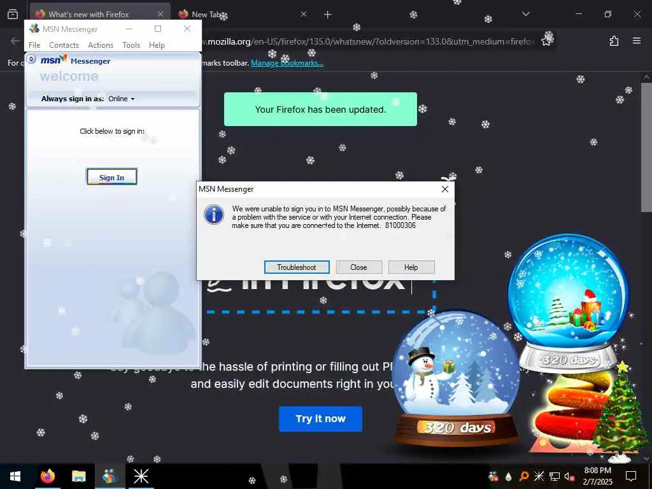Viewport: 652px width, 489px height.
Task: Click the Sign In button
Action: click(112, 177)
